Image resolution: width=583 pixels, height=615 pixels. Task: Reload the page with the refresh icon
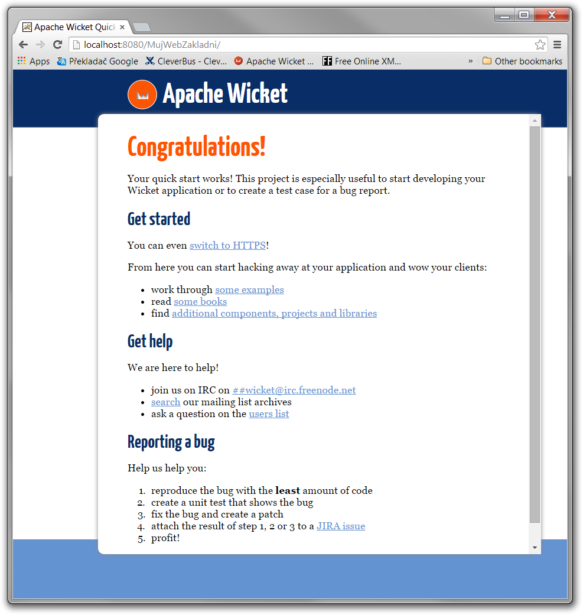[x=58, y=45]
